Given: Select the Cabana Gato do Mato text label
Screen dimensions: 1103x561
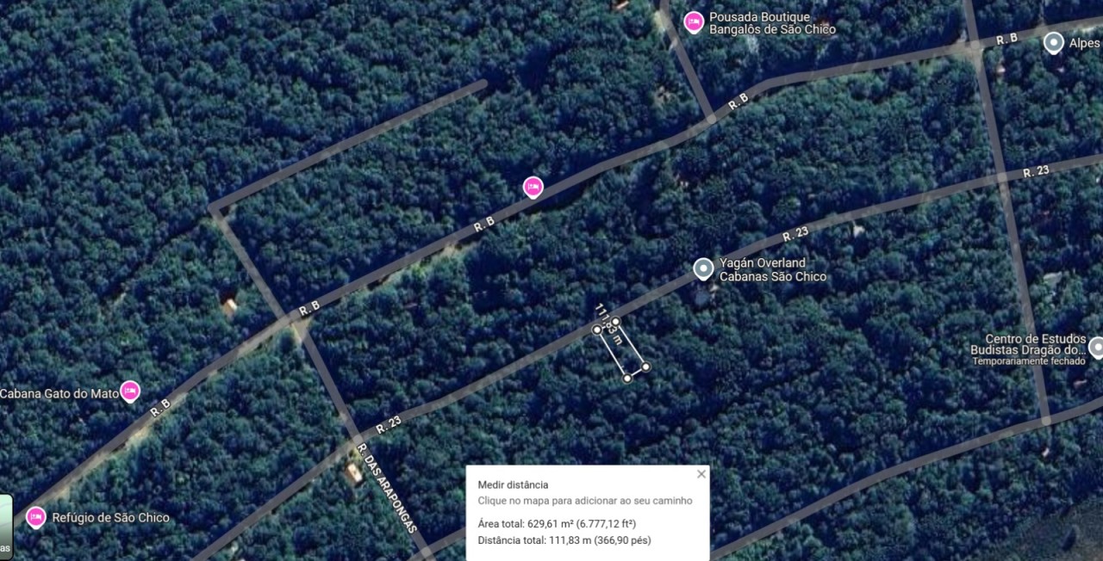Looking at the screenshot, I should pyautogui.click(x=59, y=393).
